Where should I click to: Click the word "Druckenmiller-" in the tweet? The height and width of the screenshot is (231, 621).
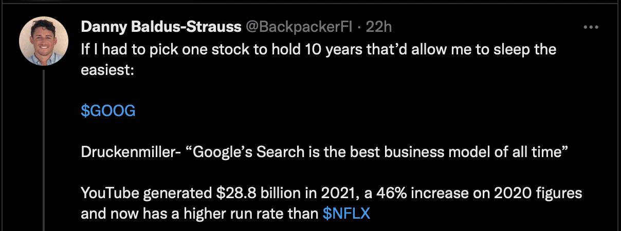point(129,152)
